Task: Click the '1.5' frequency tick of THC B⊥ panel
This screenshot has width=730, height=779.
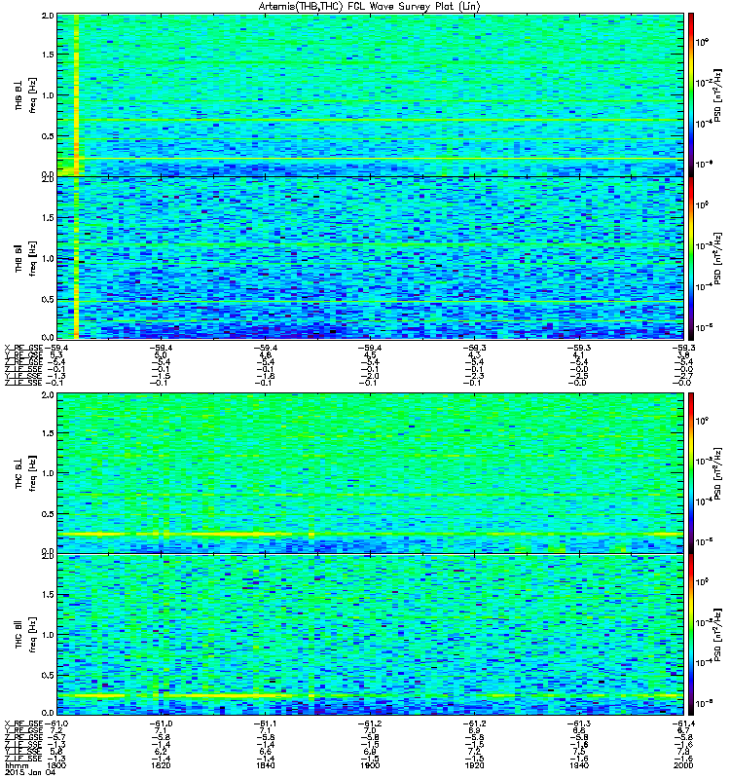Action: 48,433
